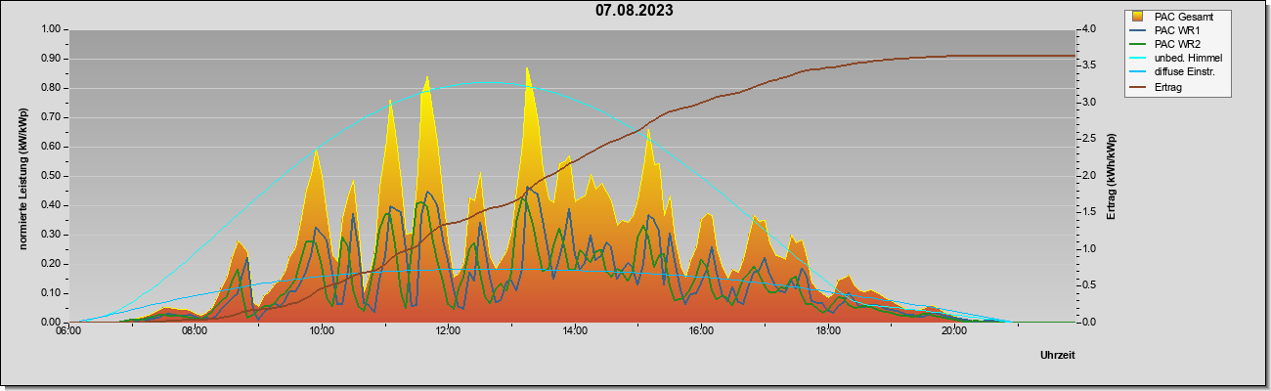Click the 18:00 time axis tick label
This screenshot has height=391, width=1271.
coord(828,331)
